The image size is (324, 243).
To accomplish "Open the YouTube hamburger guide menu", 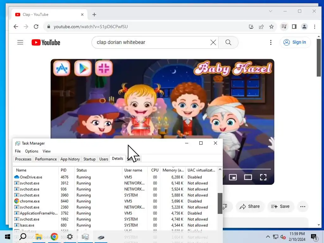I will tap(20, 42).
